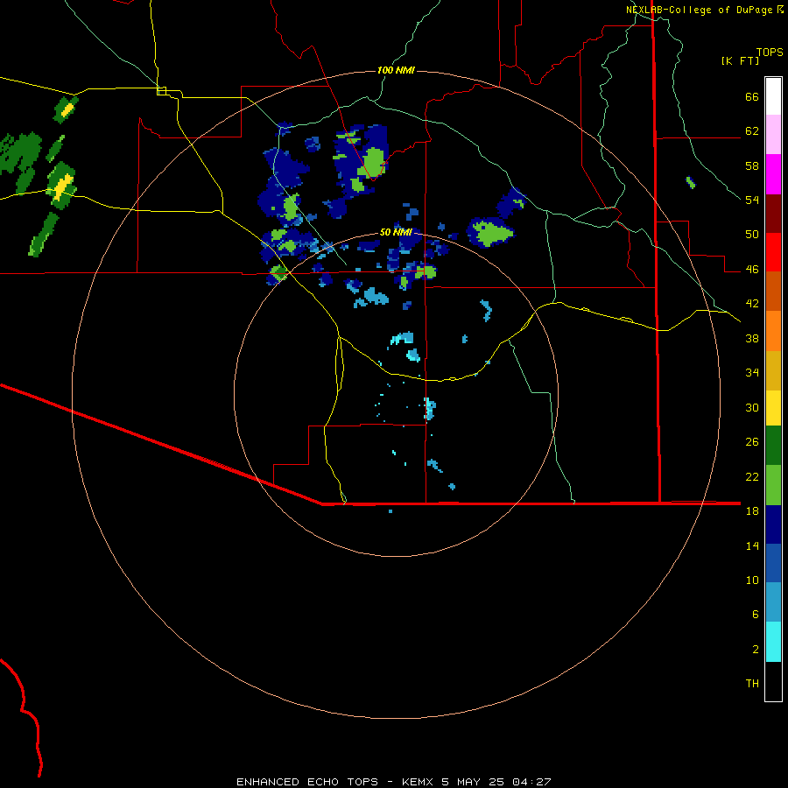Click the [K FT] units label
The height and width of the screenshot is (788, 788).
(x=740, y=60)
